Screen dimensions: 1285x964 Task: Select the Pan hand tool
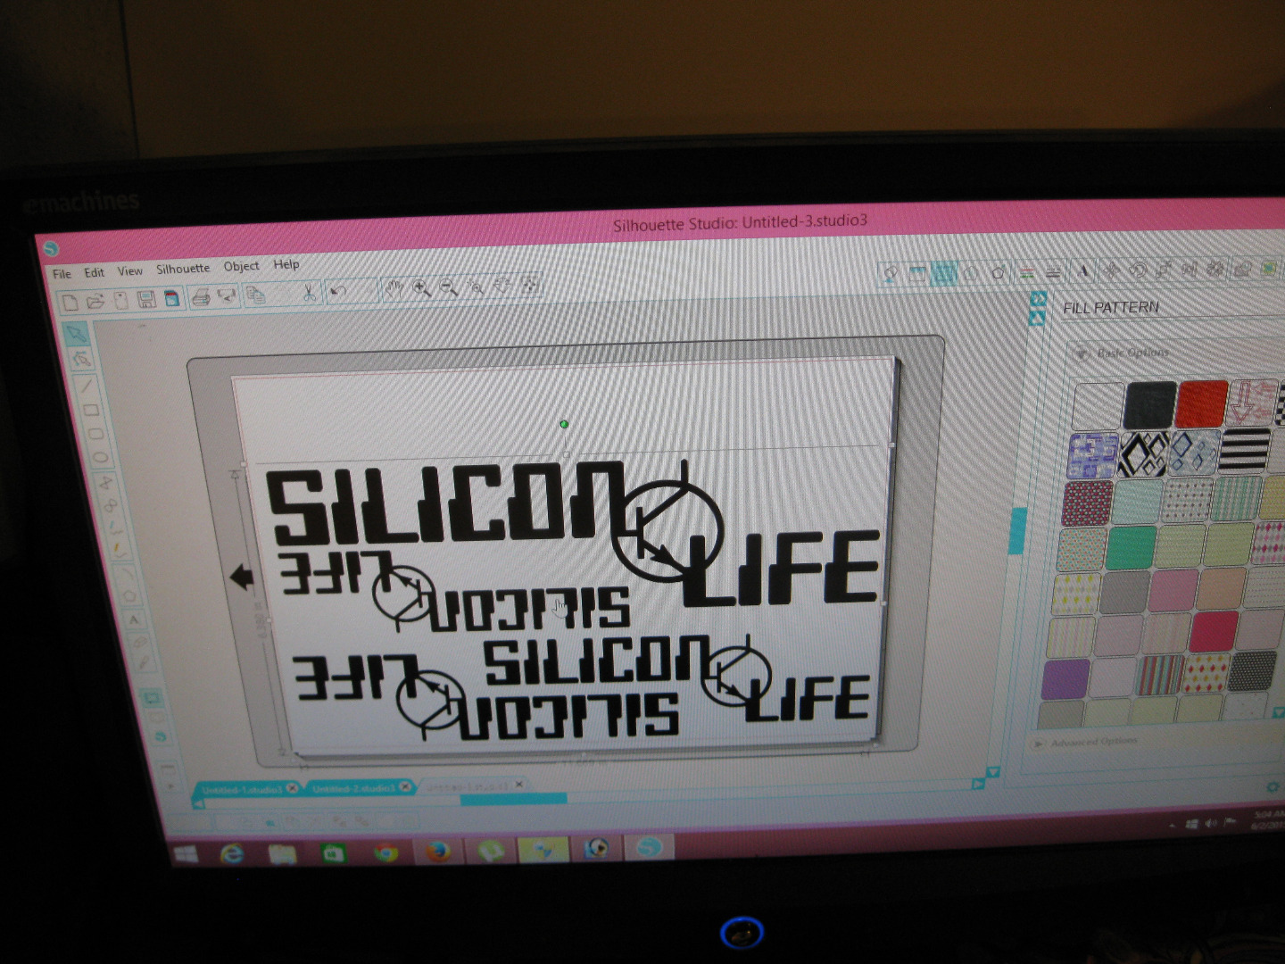(x=394, y=289)
